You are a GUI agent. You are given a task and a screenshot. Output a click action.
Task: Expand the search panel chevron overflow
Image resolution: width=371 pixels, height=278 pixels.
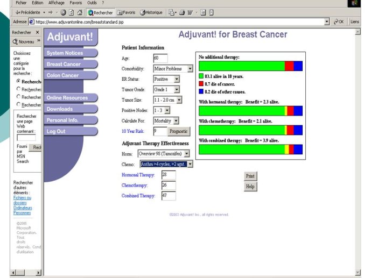pyautogui.click(x=39, y=41)
